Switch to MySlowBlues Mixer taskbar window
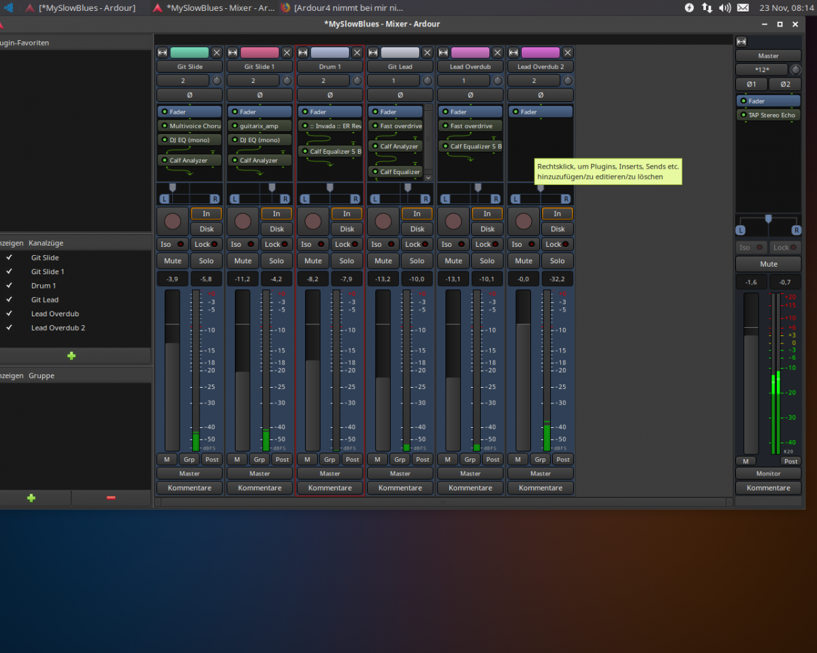 [213, 7]
